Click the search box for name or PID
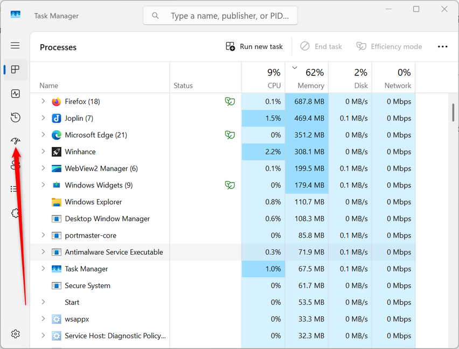Viewport: 459px width, 349px height. click(x=220, y=16)
